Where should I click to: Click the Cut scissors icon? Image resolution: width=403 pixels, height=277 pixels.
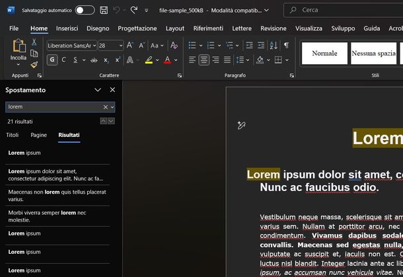tap(34, 42)
